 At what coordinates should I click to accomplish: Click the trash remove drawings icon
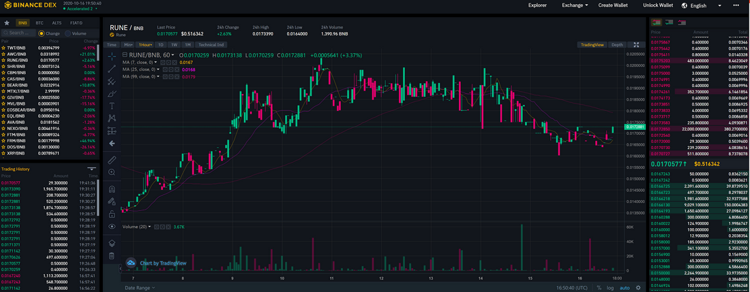click(x=112, y=256)
